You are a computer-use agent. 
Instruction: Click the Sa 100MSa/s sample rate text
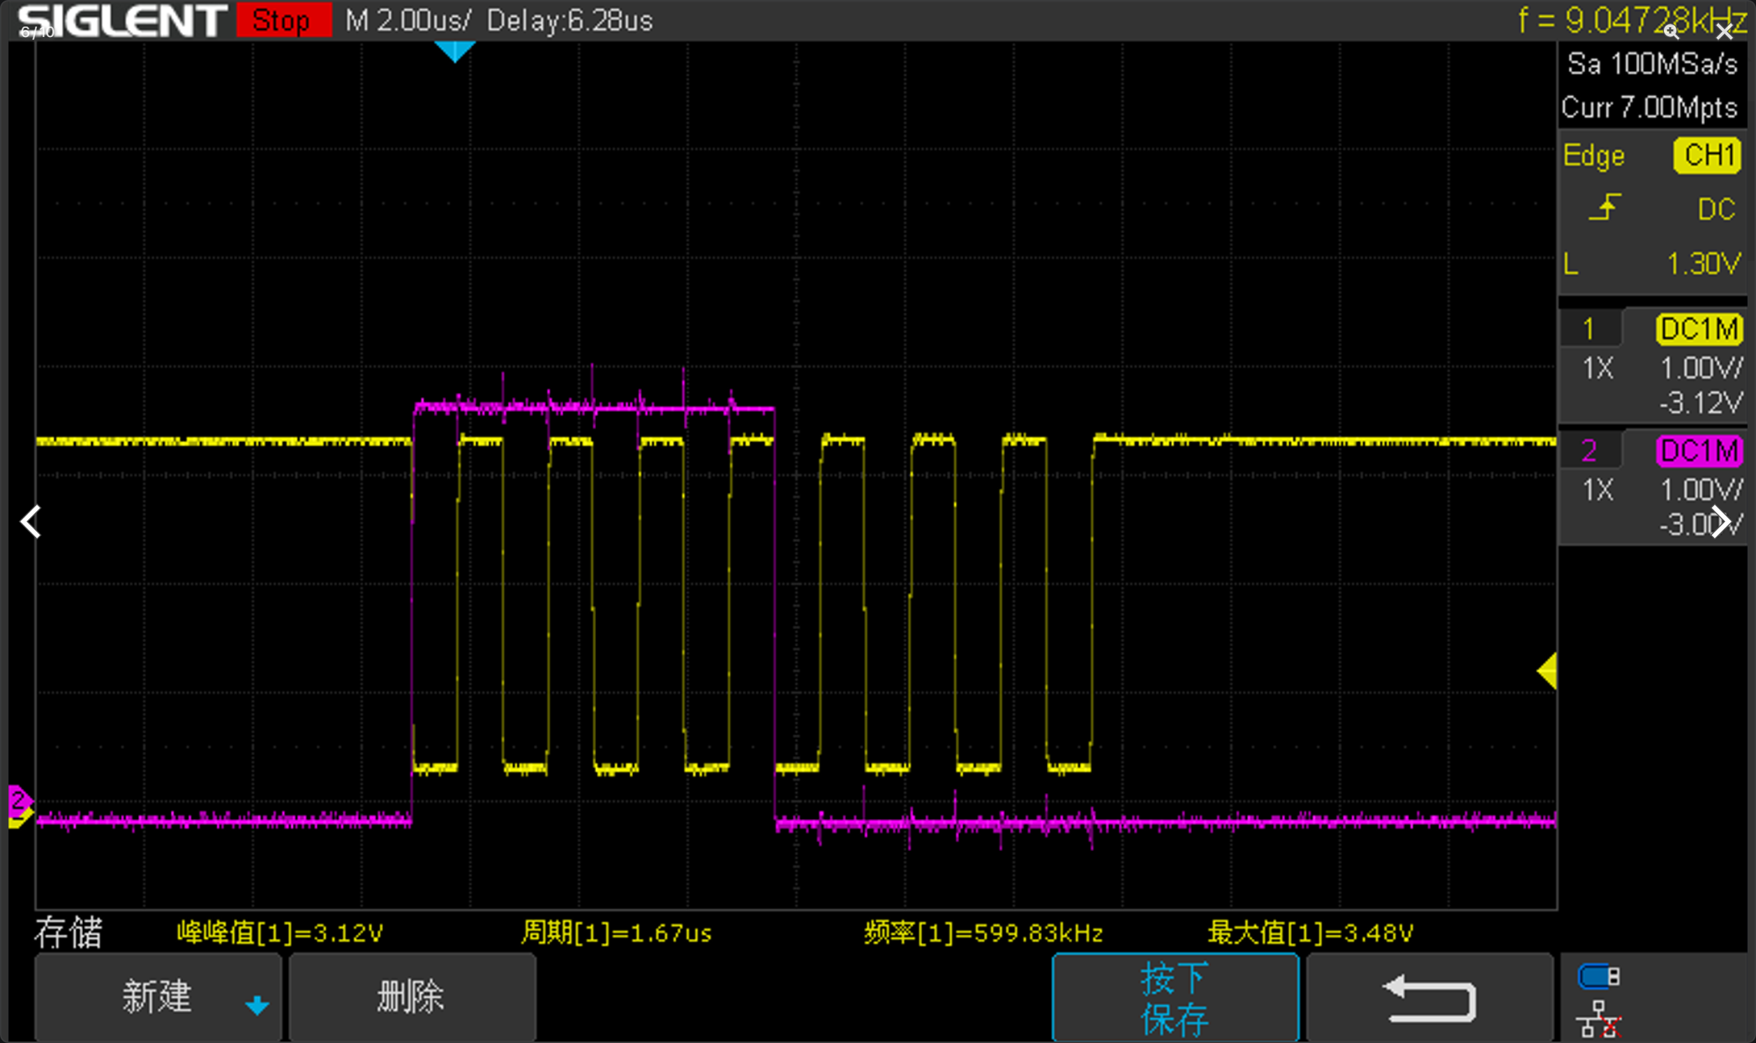tap(1653, 64)
